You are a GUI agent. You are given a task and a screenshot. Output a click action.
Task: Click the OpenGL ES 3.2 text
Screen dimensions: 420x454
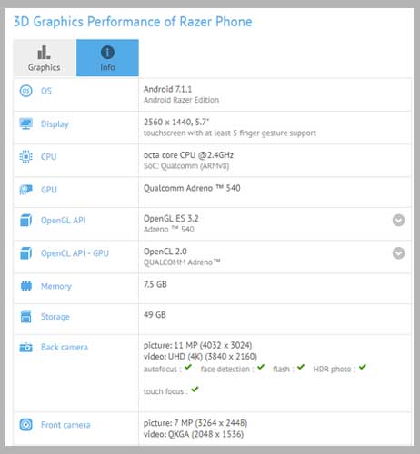tap(171, 219)
